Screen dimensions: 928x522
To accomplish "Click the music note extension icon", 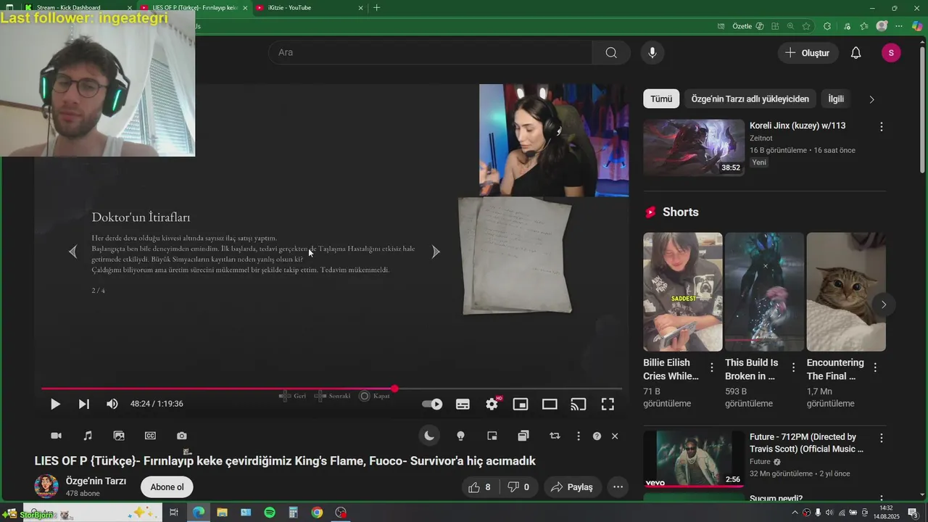I will [x=88, y=436].
